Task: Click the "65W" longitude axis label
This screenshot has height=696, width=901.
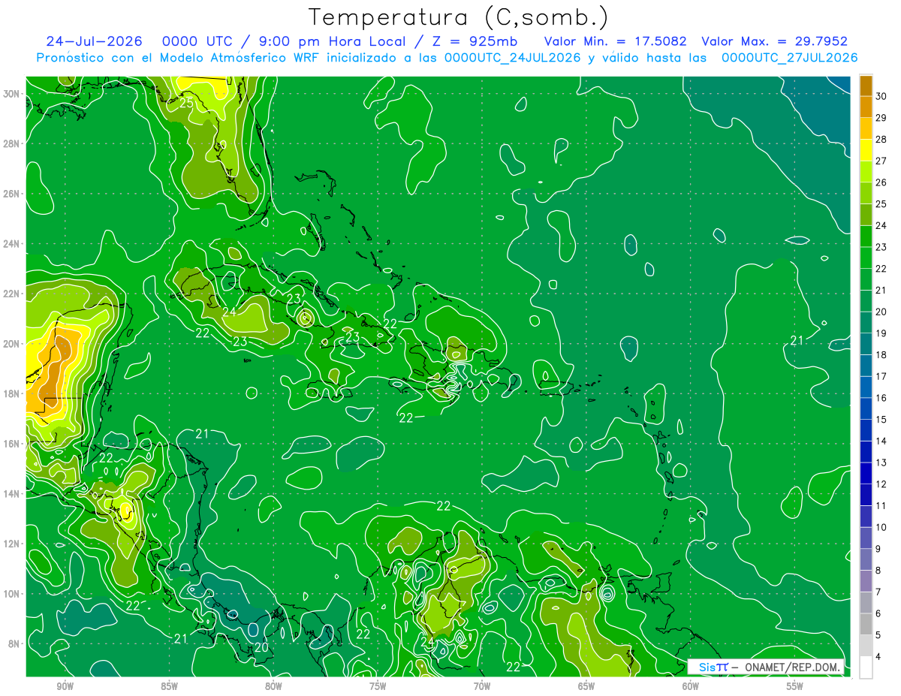Action: pyautogui.click(x=586, y=686)
